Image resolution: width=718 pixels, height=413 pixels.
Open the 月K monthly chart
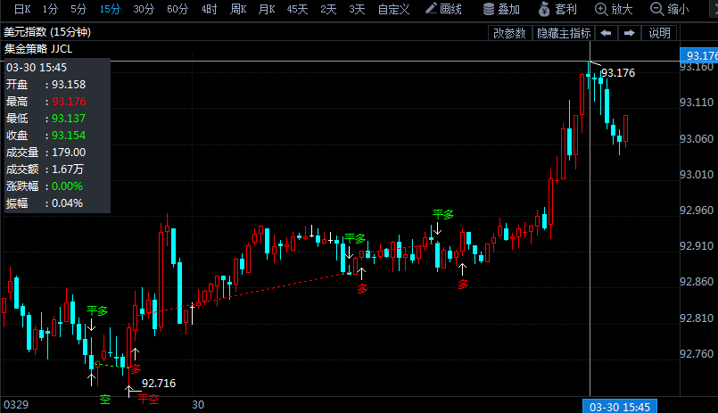click(x=267, y=9)
